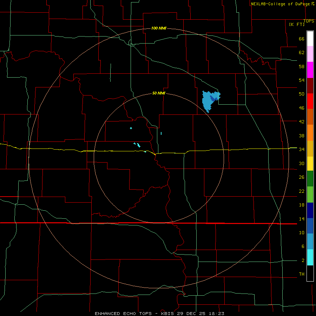Click the white 66 kft legend swatch
Viewport: 316px width, 316px height.
[310, 39]
